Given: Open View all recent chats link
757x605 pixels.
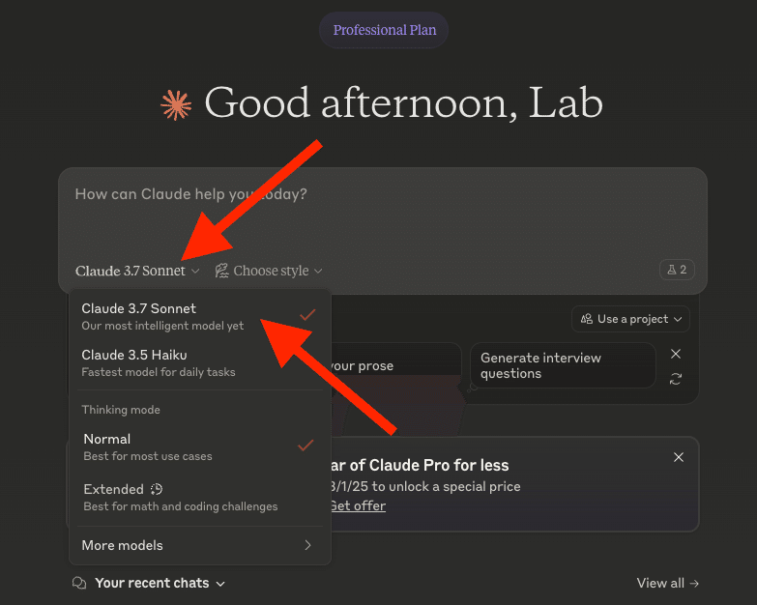Looking at the screenshot, I should point(667,584).
